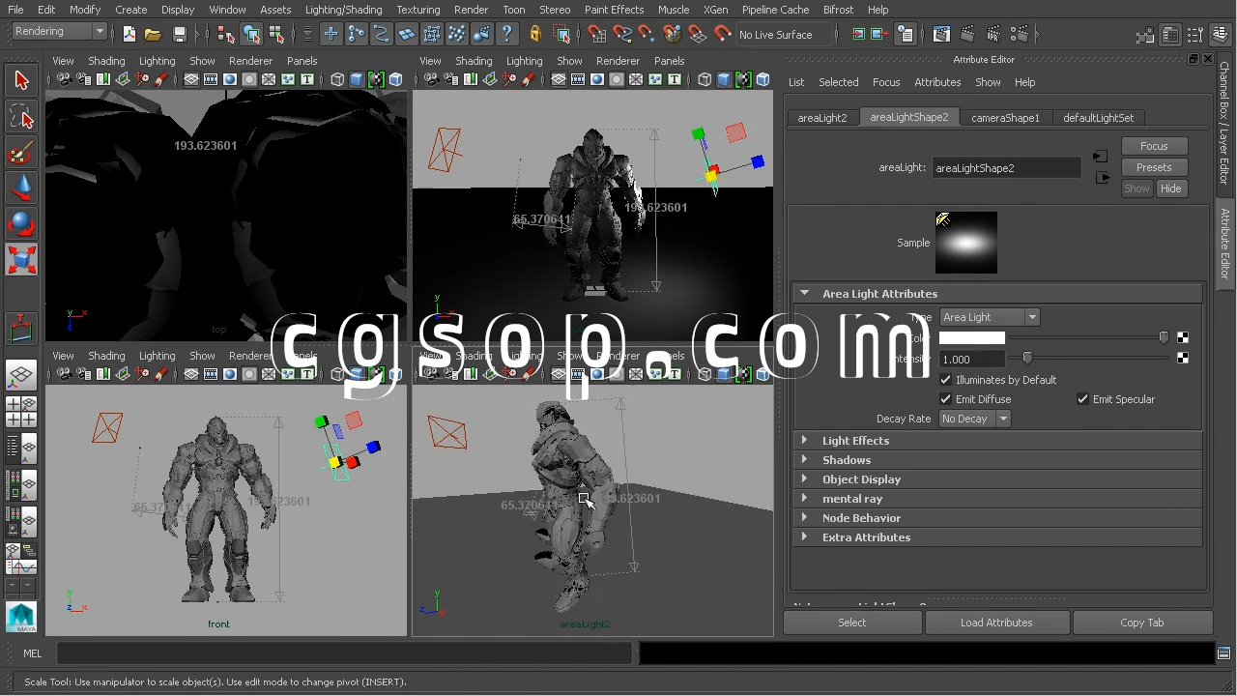Click the construction history icon
Viewport: 1237px width, 696px height.
click(x=906, y=34)
